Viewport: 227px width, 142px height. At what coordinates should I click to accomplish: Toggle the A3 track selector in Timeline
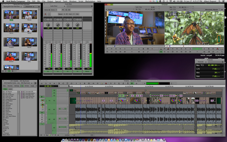54,127
